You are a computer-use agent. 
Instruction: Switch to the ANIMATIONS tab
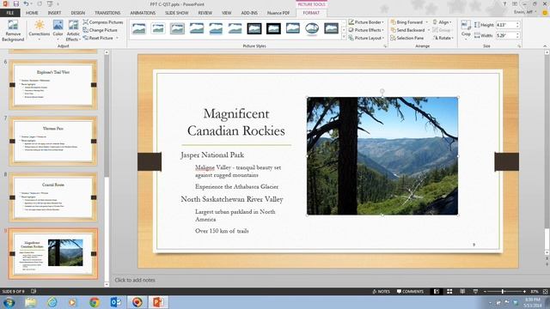(x=143, y=13)
